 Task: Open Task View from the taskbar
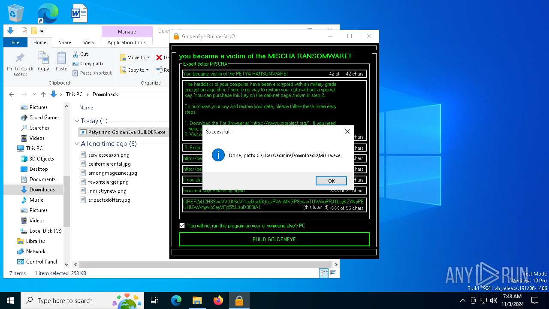(154, 300)
